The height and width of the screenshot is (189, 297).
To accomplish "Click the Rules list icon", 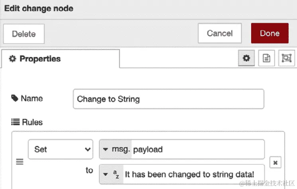I will click(x=15, y=122).
